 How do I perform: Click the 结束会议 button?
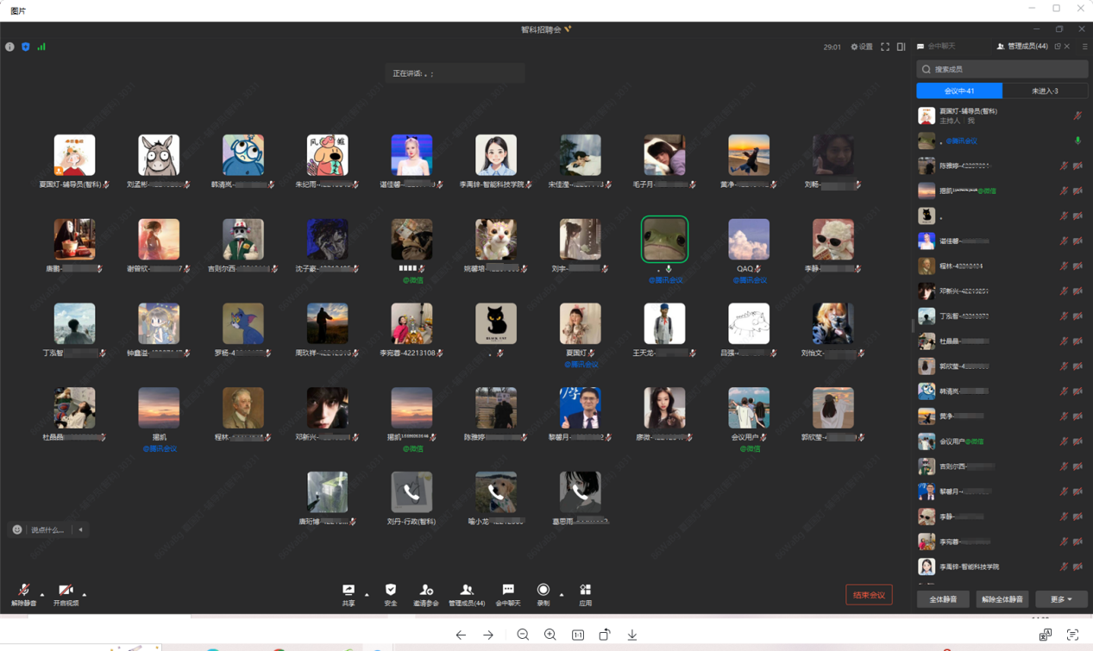click(x=869, y=595)
